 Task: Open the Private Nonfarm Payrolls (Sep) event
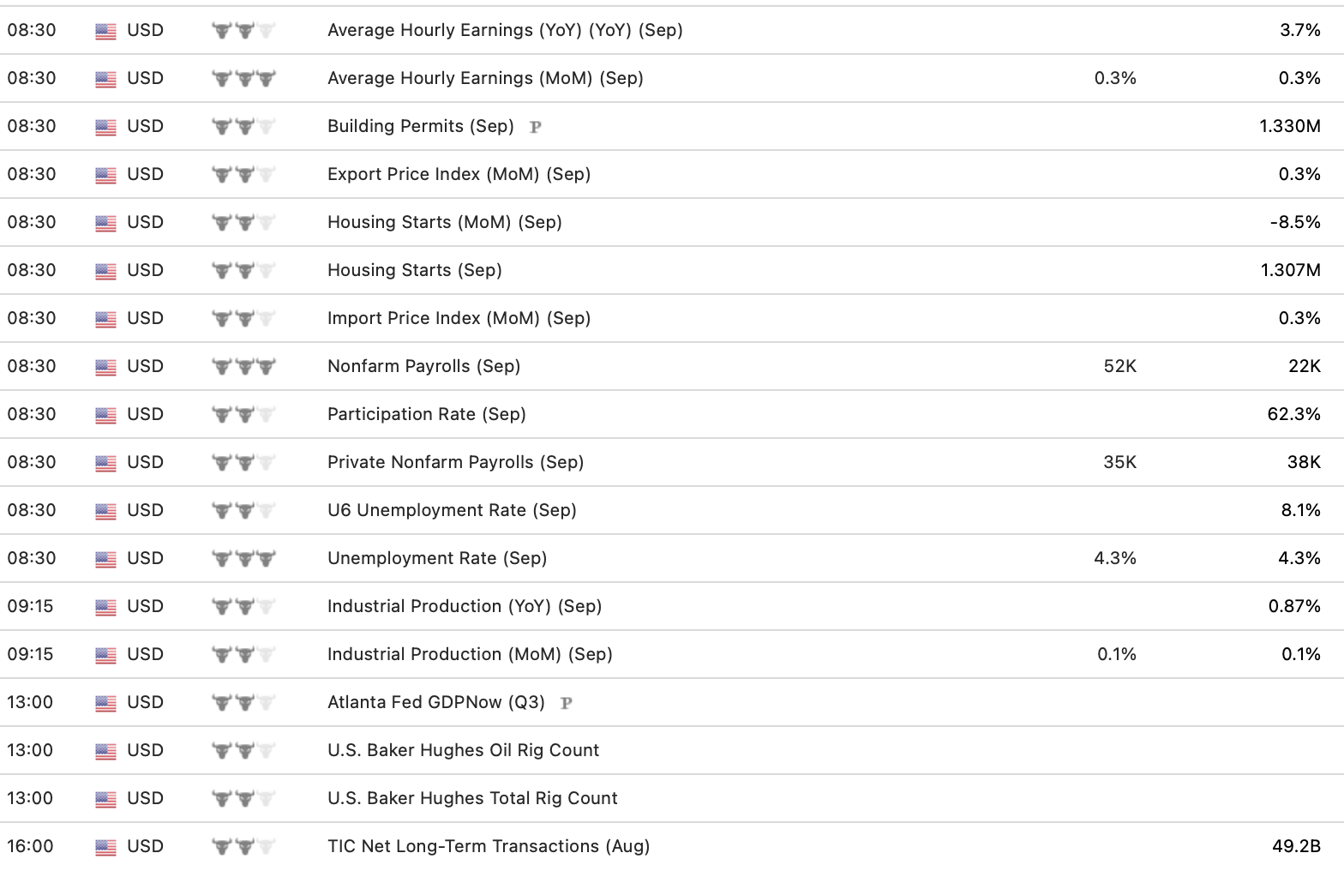pos(455,462)
